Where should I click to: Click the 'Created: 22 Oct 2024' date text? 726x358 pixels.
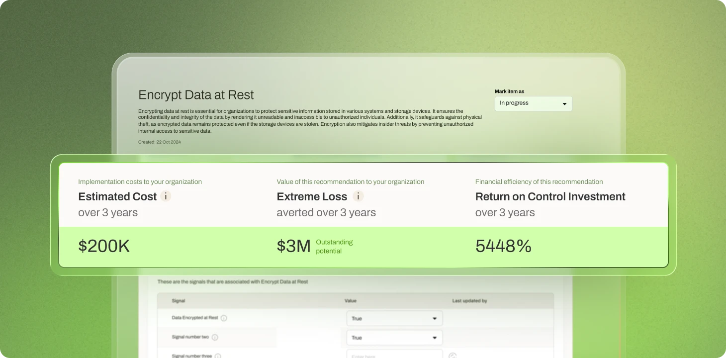coord(160,142)
